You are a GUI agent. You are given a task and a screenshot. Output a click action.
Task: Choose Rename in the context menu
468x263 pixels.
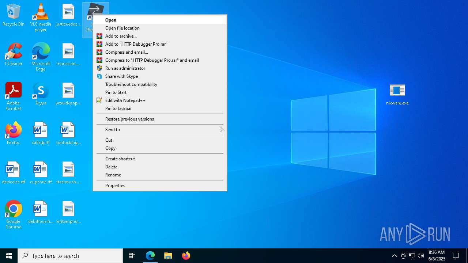(160, 175)
